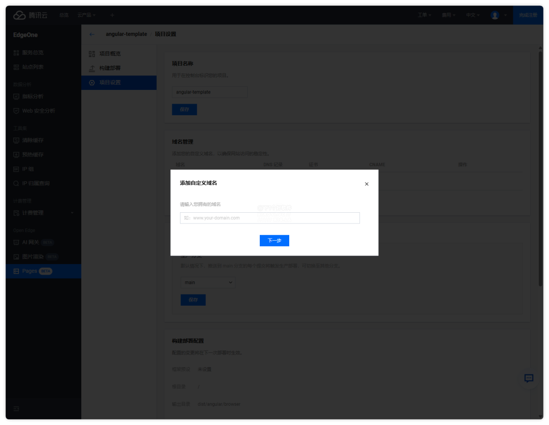Image resolution: width=549 pixels, height=425 pixels.
Task: Click the EdgeOne sidebar title
Action: 25,35
